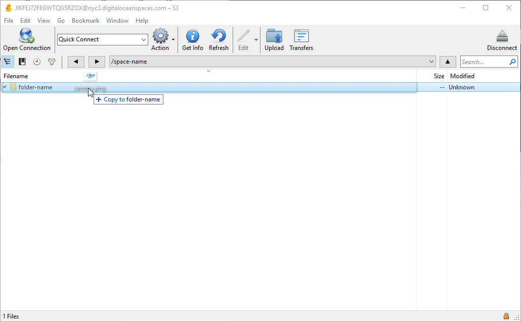Viewport: 521px width, 322px height.
Task: Click the folder icon next to folder-name
Action: (x=13, y=87)
